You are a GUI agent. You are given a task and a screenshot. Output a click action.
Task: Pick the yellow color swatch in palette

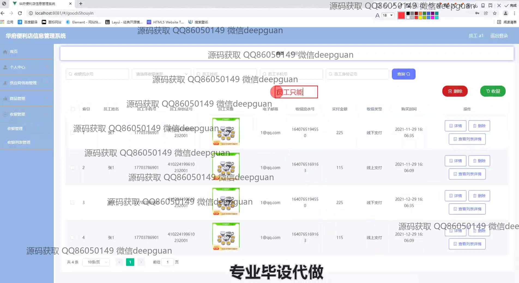click(x=420, y=18)
